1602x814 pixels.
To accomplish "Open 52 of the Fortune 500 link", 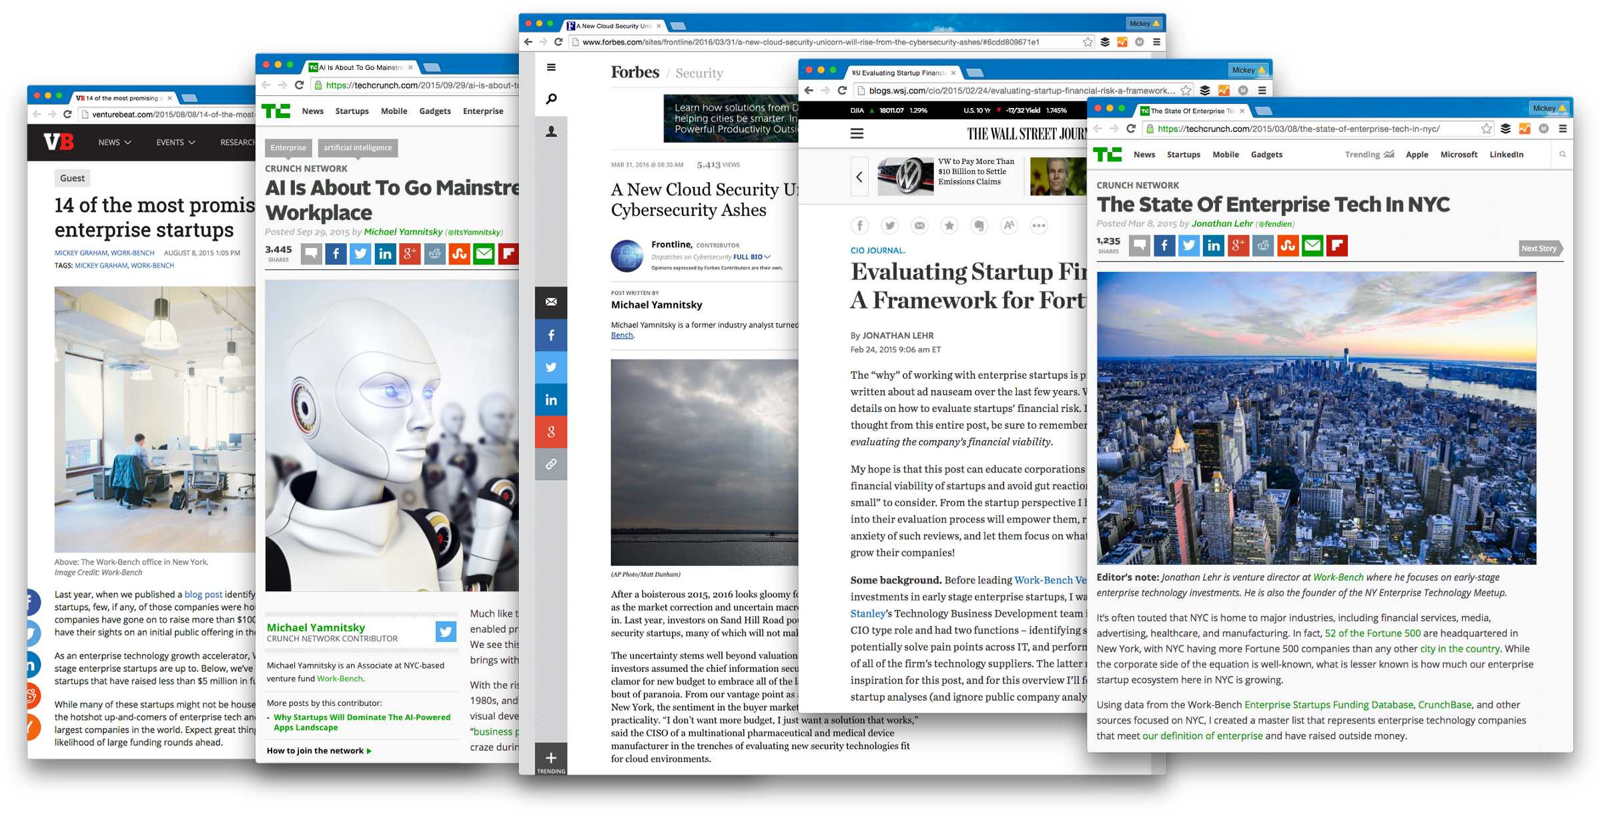I will pyautogui.click(x=1372, y=633).
